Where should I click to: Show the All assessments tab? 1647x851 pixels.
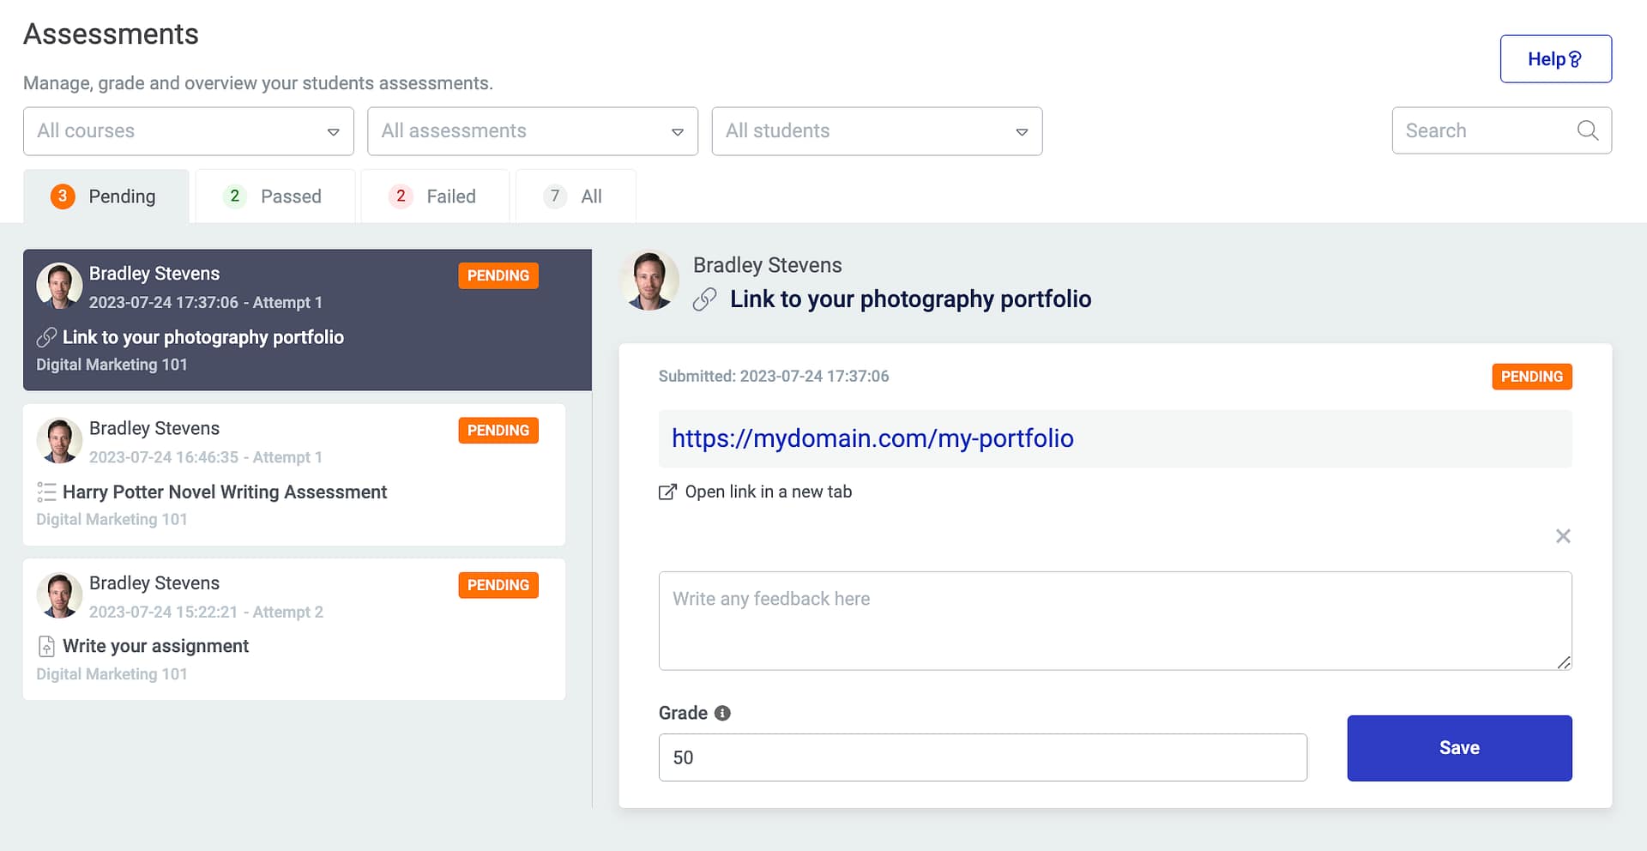tap(575, 196)
